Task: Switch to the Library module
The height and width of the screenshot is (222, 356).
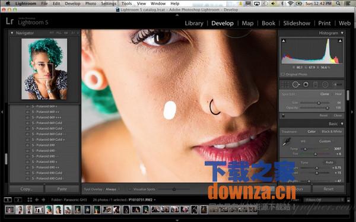Action: click(x=194, y=23)
